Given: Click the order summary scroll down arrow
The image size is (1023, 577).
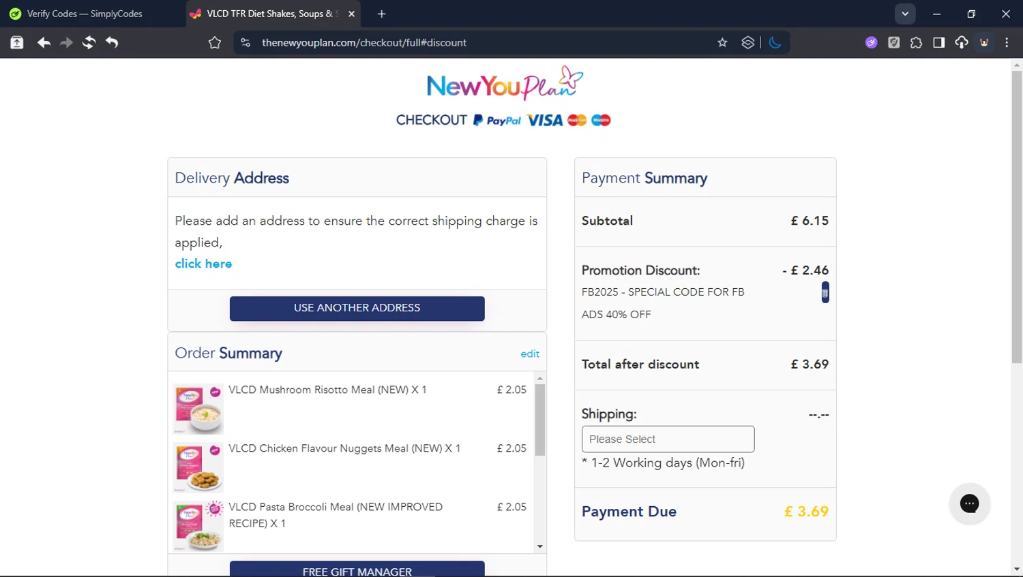Looking at the screenshot, I should [x=540, y=546].
